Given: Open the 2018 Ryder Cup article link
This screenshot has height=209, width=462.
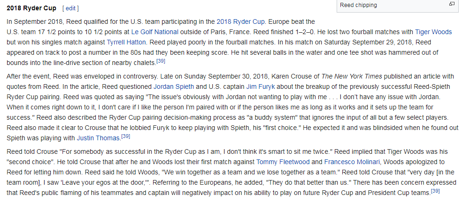Looking at the screenshot, I should click(240, 22).
